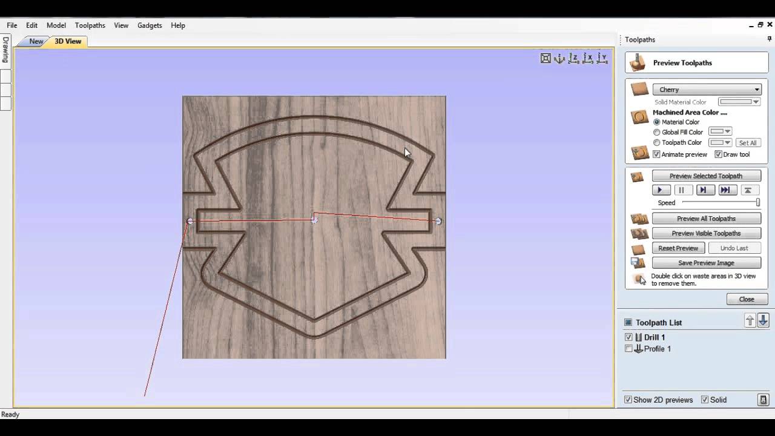Screen dimensions: 775x436
Task: Switch to the 3D View tab
Action: coord(68,41)
